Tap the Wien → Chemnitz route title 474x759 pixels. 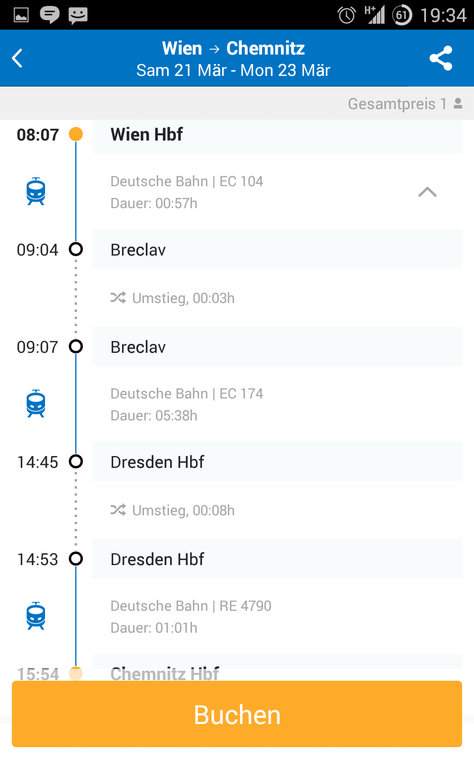coord(233,48)
